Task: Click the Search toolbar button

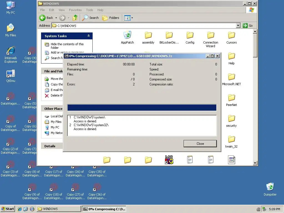Action: pyautogui.click(x=90, y=18)
